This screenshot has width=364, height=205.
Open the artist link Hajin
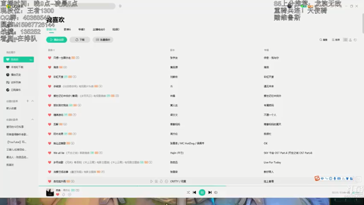pyautogui.click(x=177, y=153)
